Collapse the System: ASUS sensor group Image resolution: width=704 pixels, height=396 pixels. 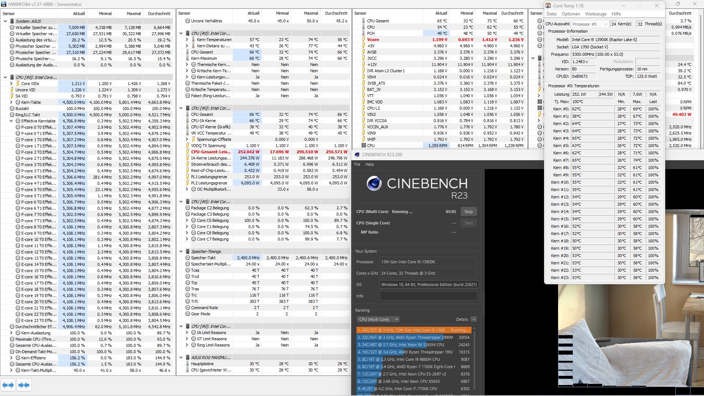pos(5,21)
